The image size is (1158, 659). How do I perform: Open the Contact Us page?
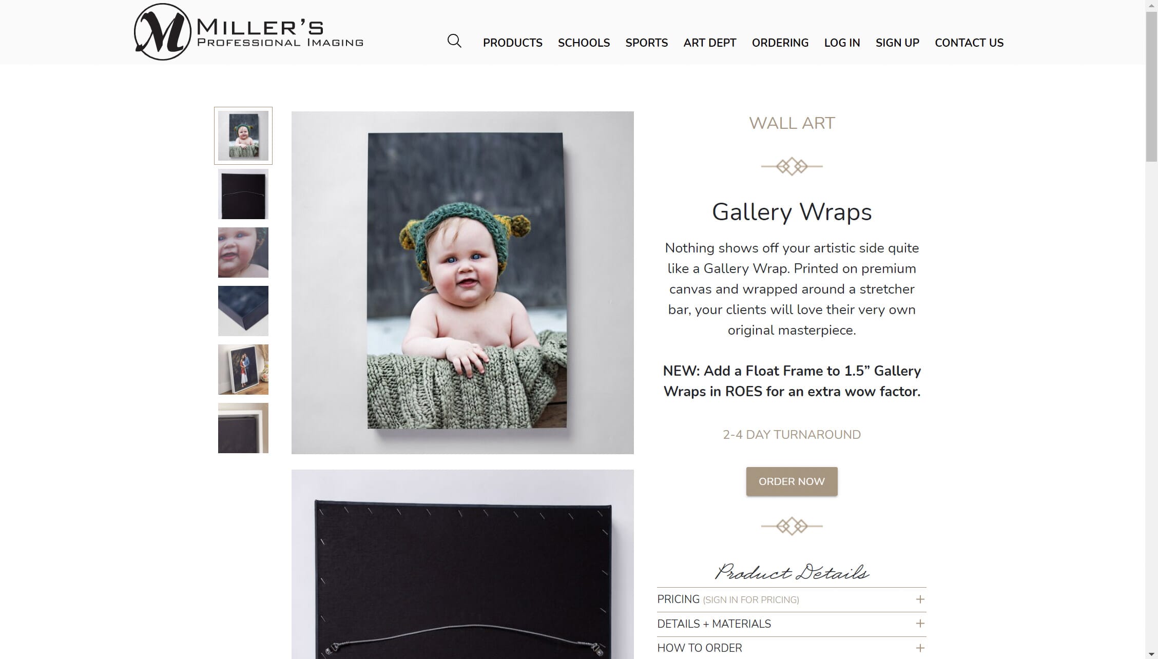tap(969, 43)
